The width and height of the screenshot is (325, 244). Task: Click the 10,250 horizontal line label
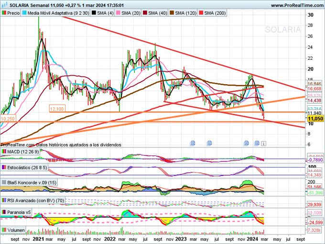(8, 119)
